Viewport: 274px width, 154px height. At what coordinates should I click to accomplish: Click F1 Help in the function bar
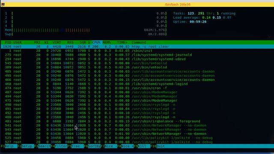(9, 146)
